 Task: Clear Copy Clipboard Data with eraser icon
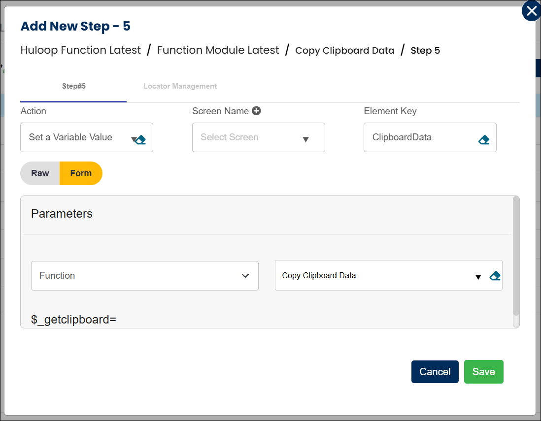click(495, 276)
